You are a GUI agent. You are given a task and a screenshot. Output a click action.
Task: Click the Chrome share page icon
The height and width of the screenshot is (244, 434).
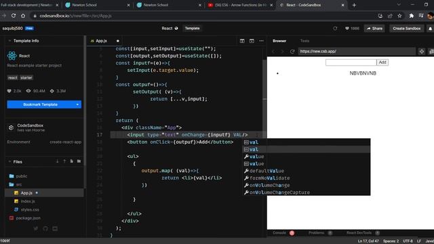point(390,16)
